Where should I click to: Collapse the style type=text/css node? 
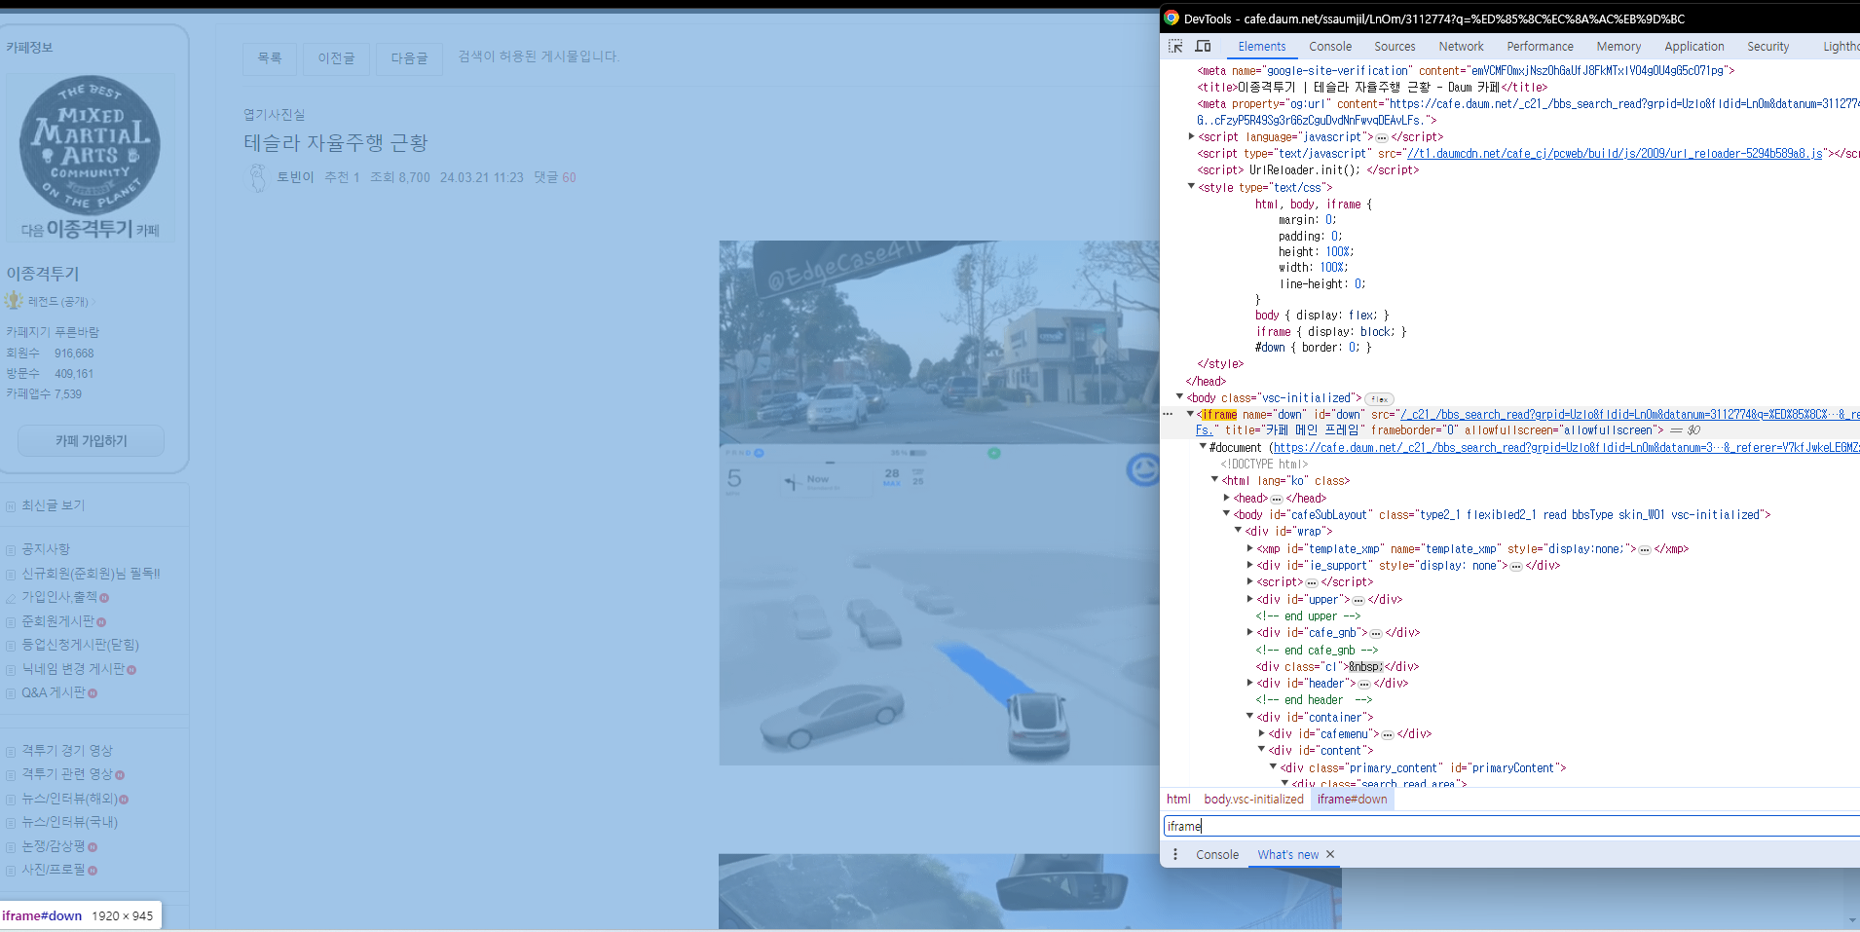(x=1191, y=186)
